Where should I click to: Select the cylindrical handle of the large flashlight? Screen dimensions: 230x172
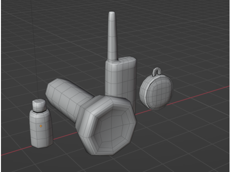pyautogui.click(x=68, y=97)
